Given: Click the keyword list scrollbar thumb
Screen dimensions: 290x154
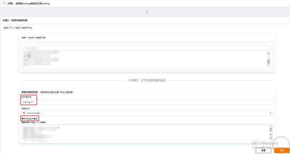Looking at the screenshot, I should [x=269, y=61].
